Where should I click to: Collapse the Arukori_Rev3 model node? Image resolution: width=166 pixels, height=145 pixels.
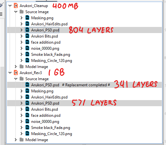coord(10,72)
